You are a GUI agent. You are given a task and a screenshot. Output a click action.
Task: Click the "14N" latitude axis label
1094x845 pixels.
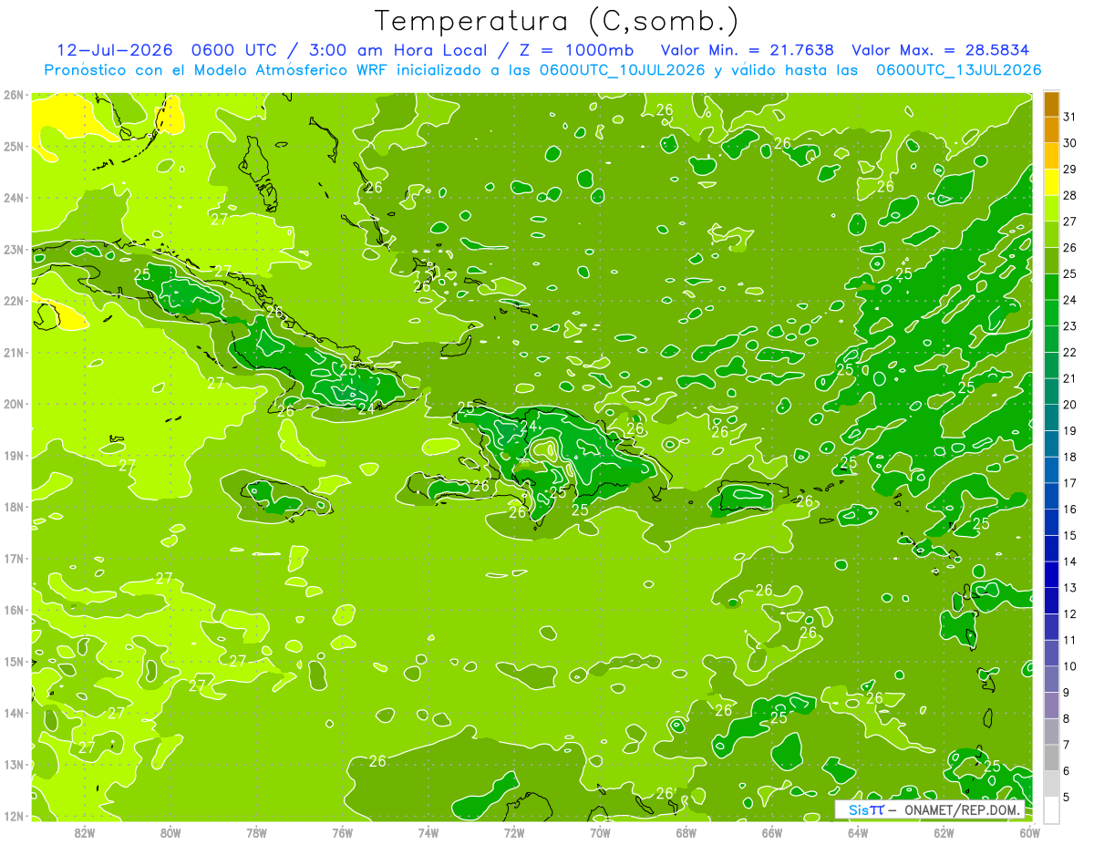[14, 713]
